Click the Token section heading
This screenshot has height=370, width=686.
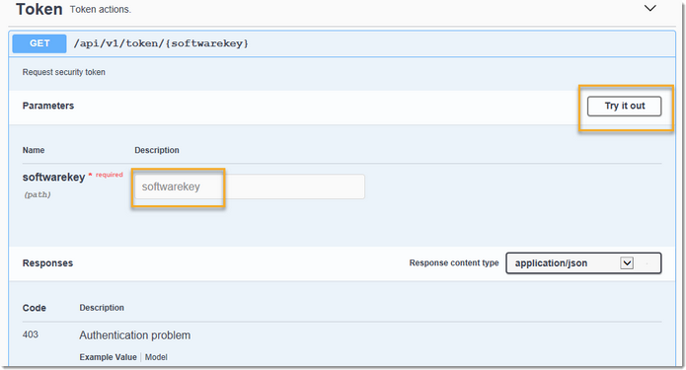38,9
